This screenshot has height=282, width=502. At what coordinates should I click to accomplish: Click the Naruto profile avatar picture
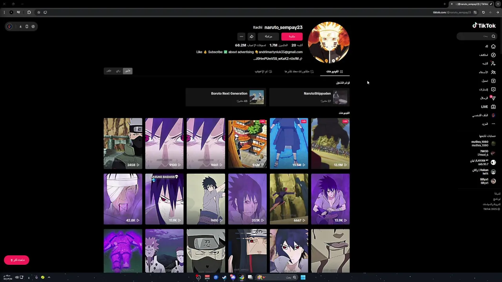pyautogui.click(x=329, y=42)
